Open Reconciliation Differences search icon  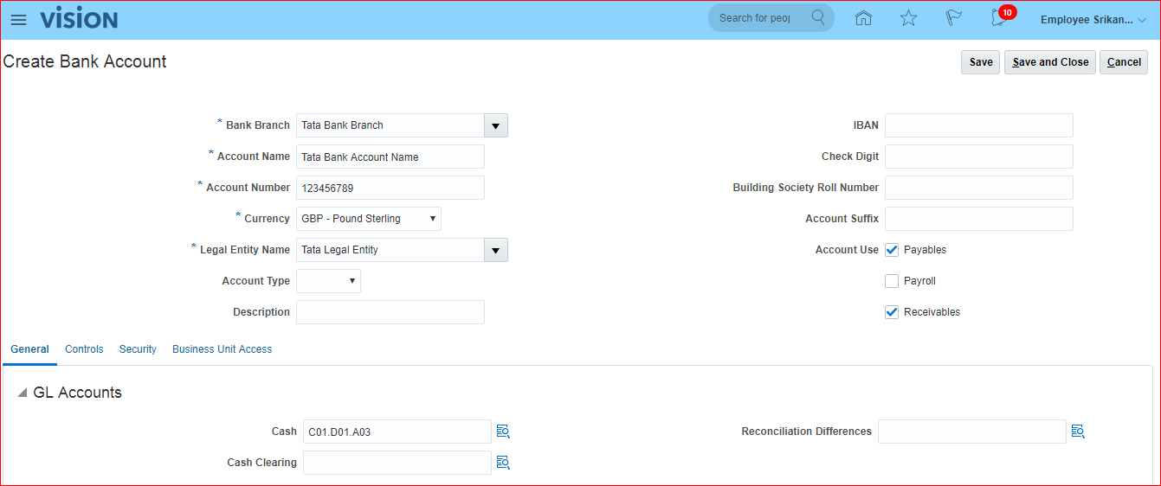coord(1078,432)
